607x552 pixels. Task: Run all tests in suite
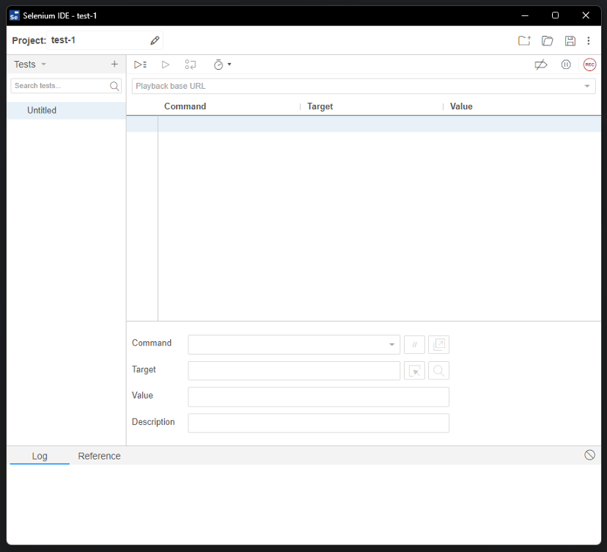click(140, 65)
